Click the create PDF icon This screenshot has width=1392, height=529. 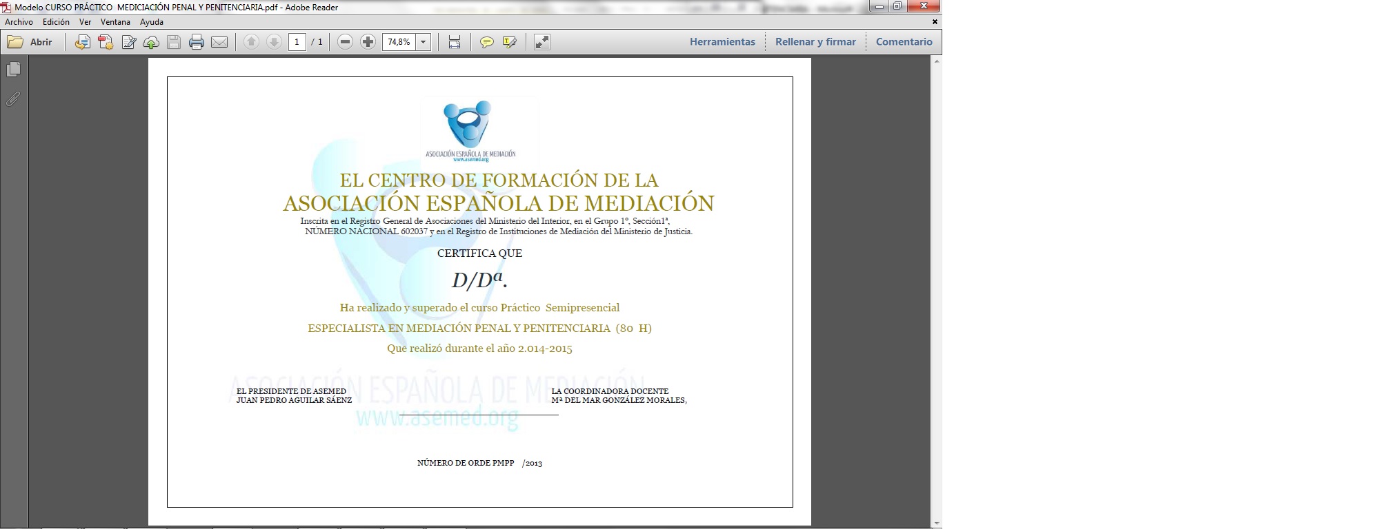coord(106,42)
